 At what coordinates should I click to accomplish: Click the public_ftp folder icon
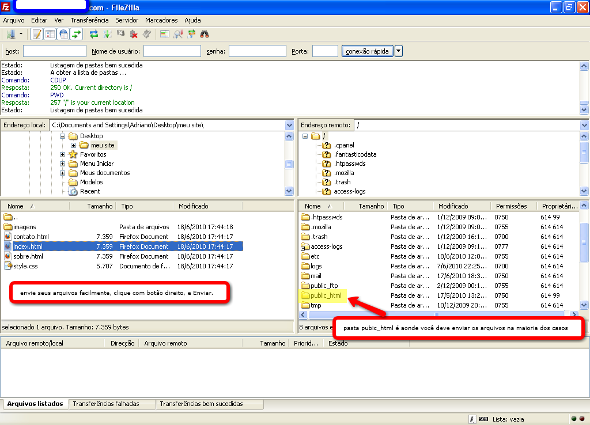(x=305, y=286)
